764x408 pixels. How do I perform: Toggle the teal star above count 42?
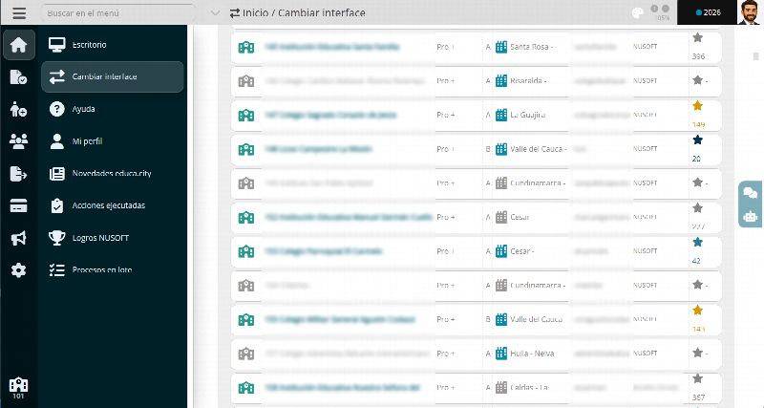click(x=698, y=243)
